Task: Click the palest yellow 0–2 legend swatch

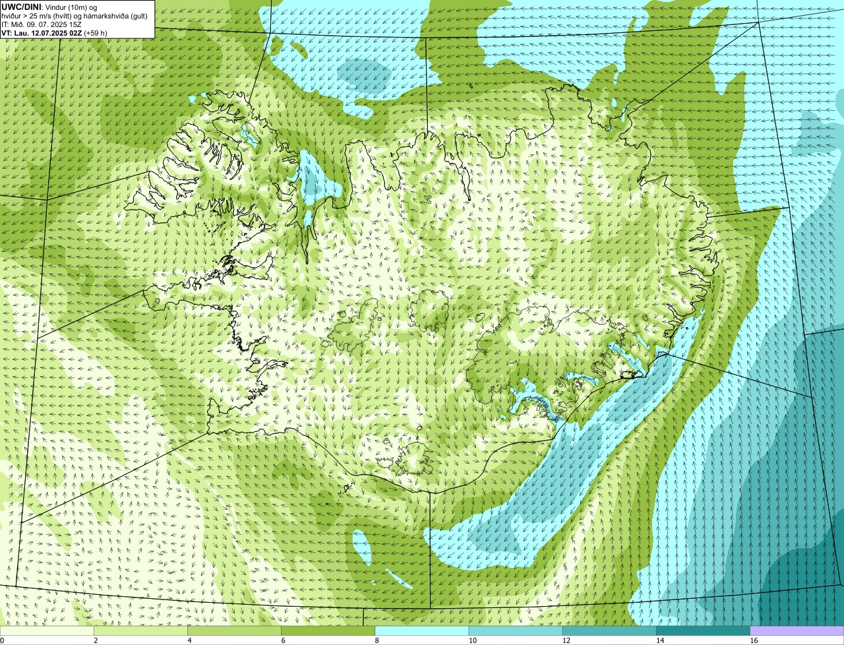Action: click(x=47, y=630)
